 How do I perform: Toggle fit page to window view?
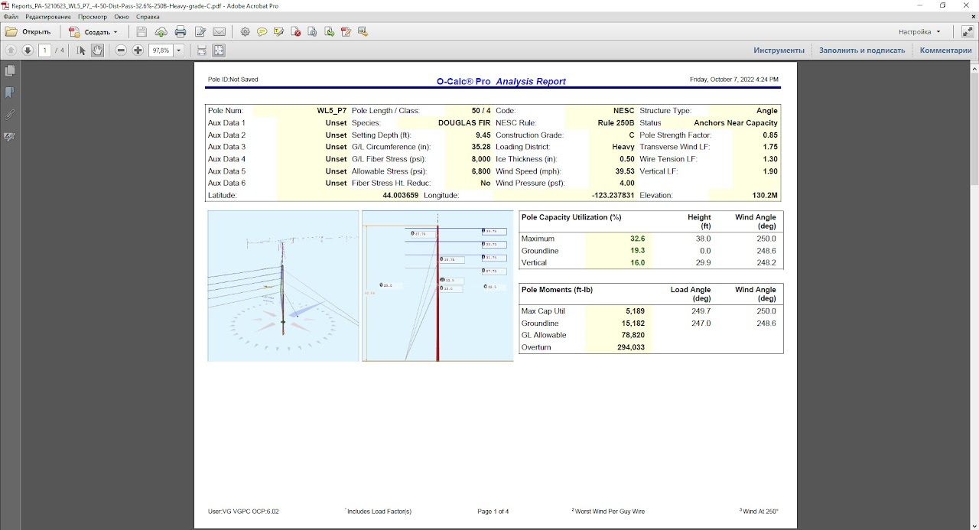click(219, 50)
